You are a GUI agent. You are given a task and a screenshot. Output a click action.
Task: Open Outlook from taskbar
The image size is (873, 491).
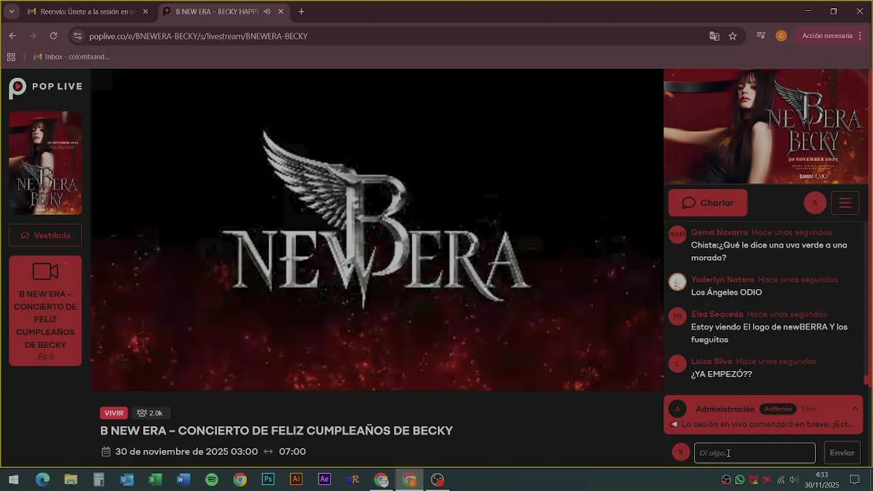point(127,480)
